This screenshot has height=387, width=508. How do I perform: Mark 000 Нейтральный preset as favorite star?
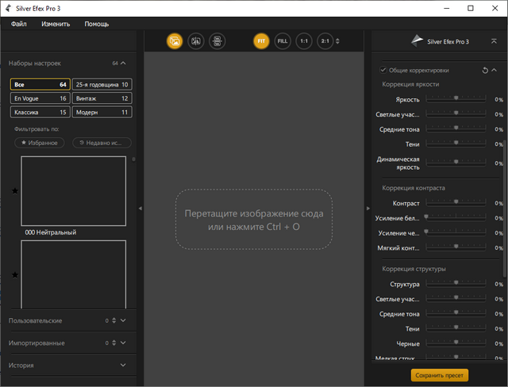click(x=15, y=191)
